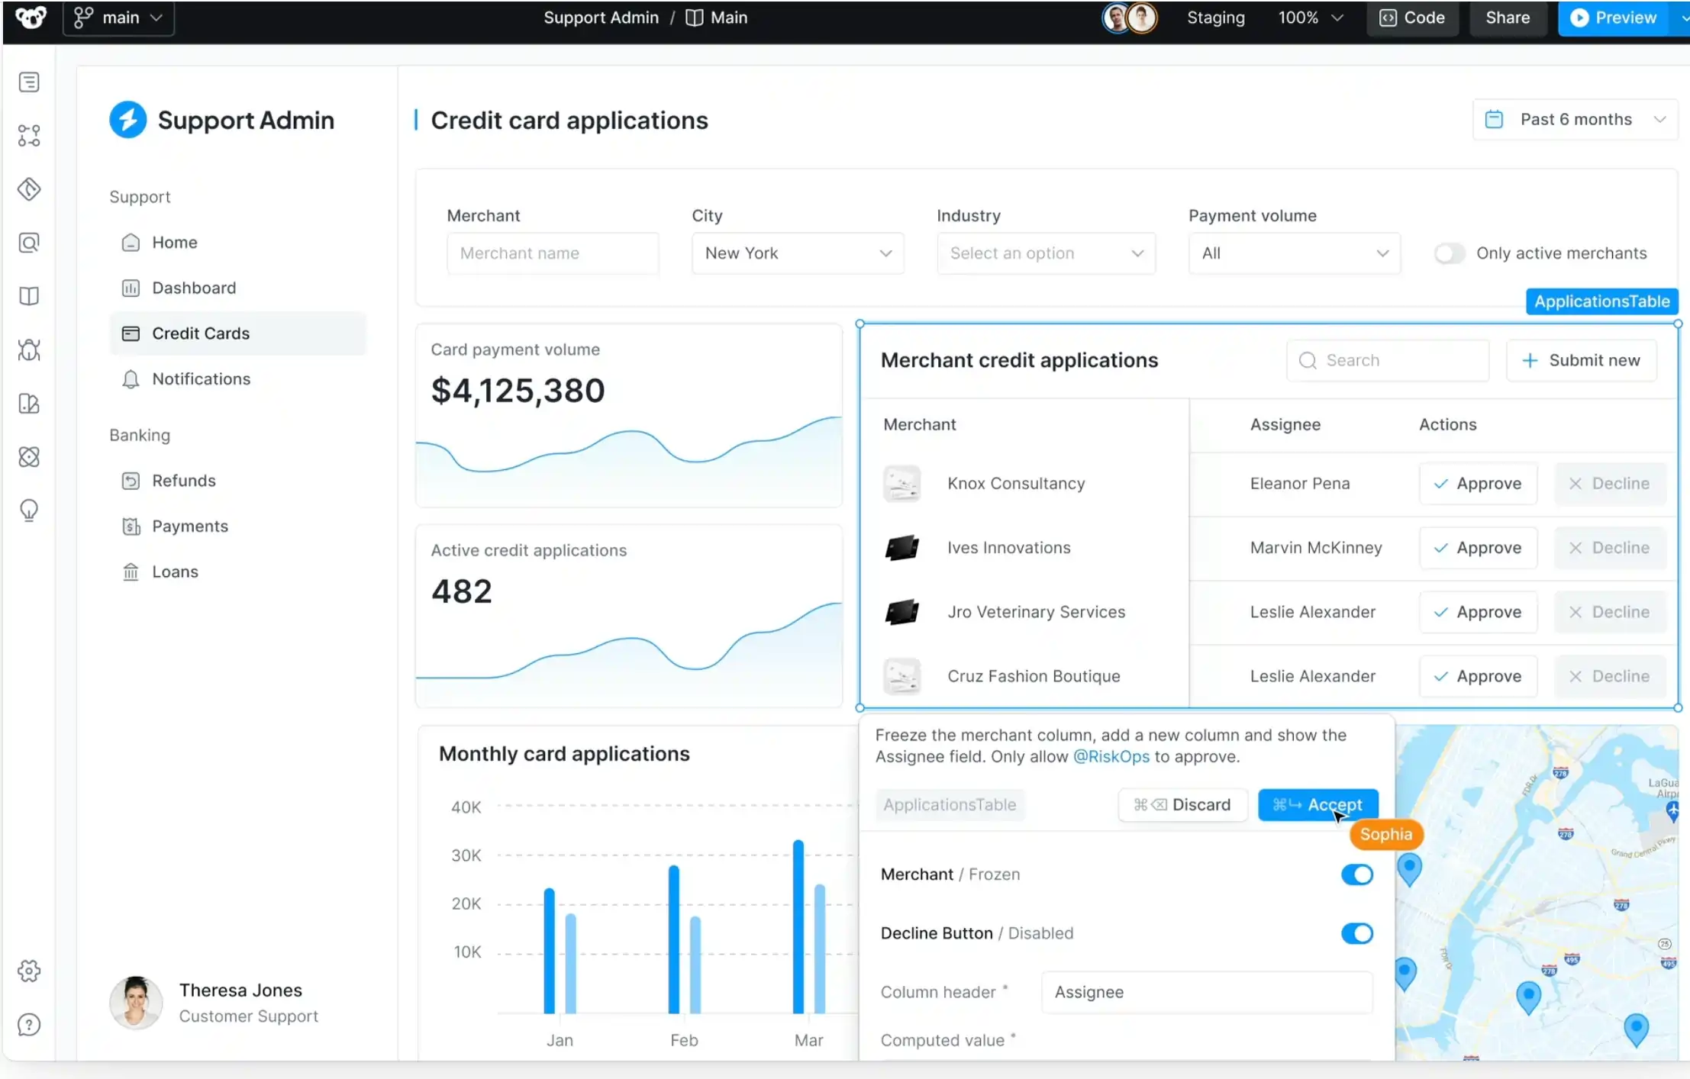The image size is (1690, 1079).
Task: Toggle Merchant Frozen switch
Action: tap(1356, 874)
